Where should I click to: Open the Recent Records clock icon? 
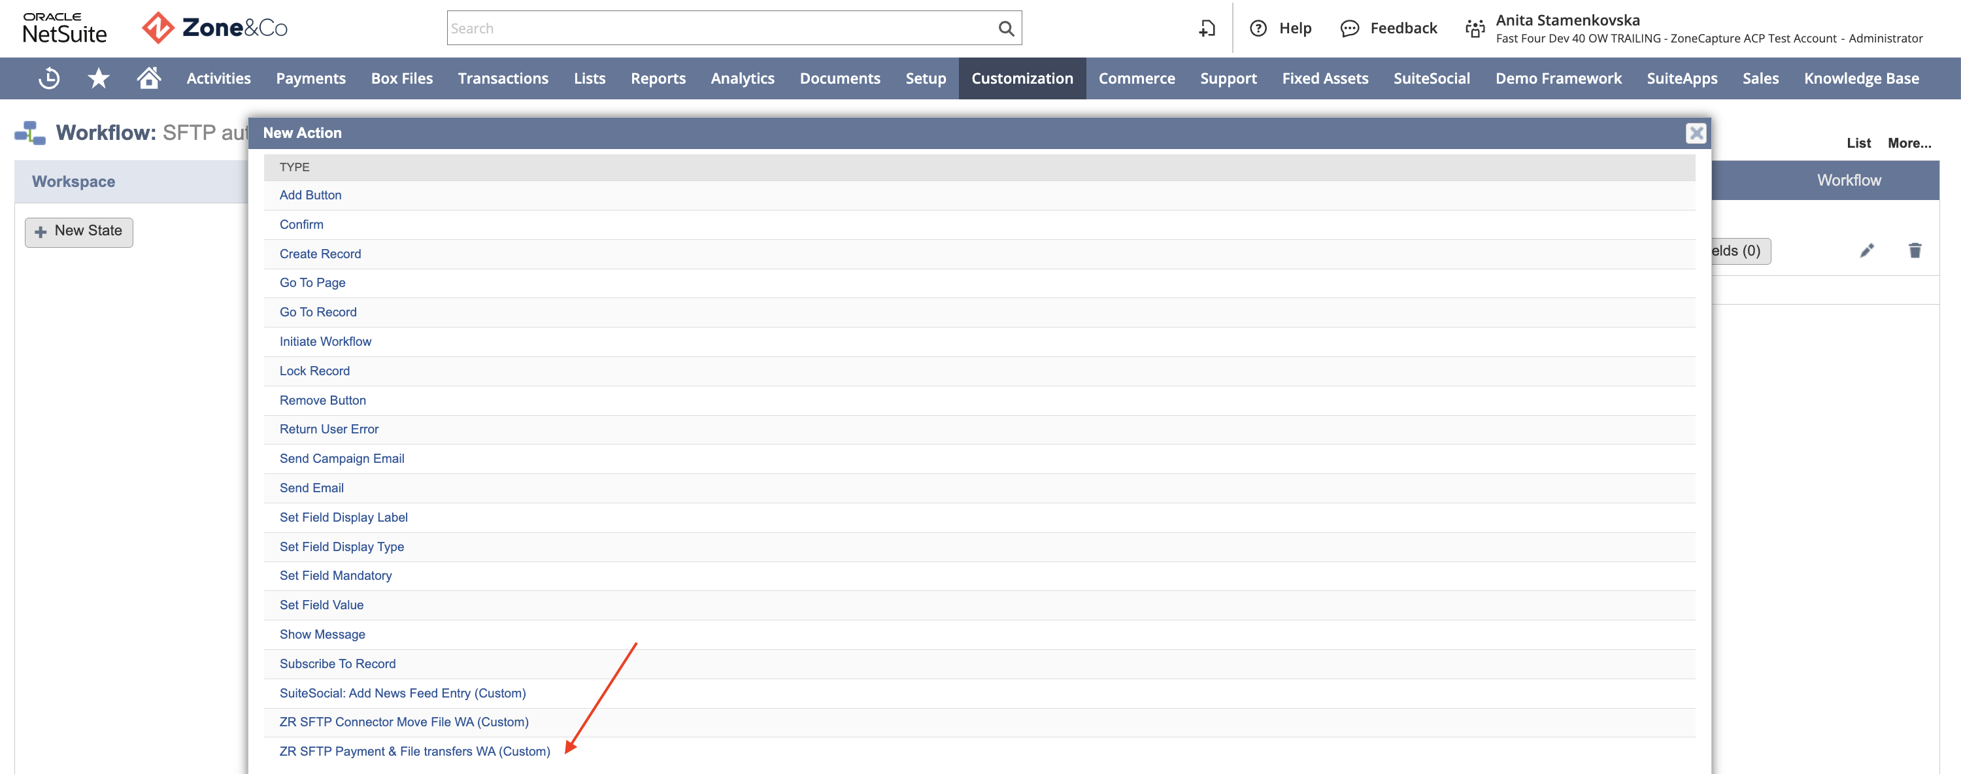tap(50, 78)
